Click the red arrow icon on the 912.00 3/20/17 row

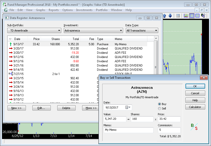pyautogui.click(x=11, y=48)
